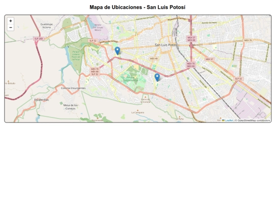Click the San Luis Potosí city label
Image resolution: width=275 pixels, height=206 pixels.
(x=166, y=45)
